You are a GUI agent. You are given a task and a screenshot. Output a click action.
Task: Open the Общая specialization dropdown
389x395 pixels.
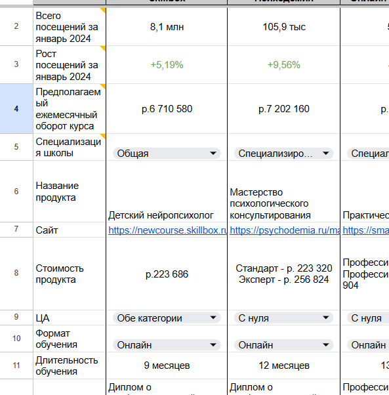167,154
